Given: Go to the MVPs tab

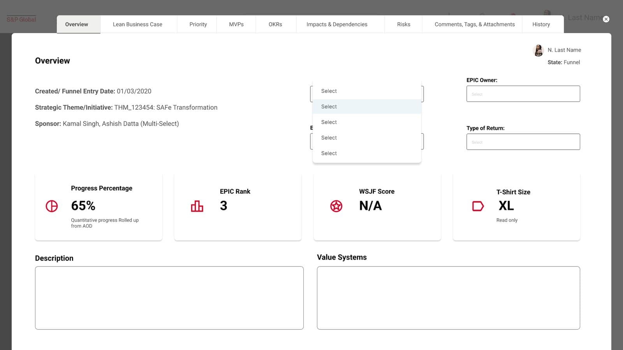Looking at the screenshot, I should point(236,24).
